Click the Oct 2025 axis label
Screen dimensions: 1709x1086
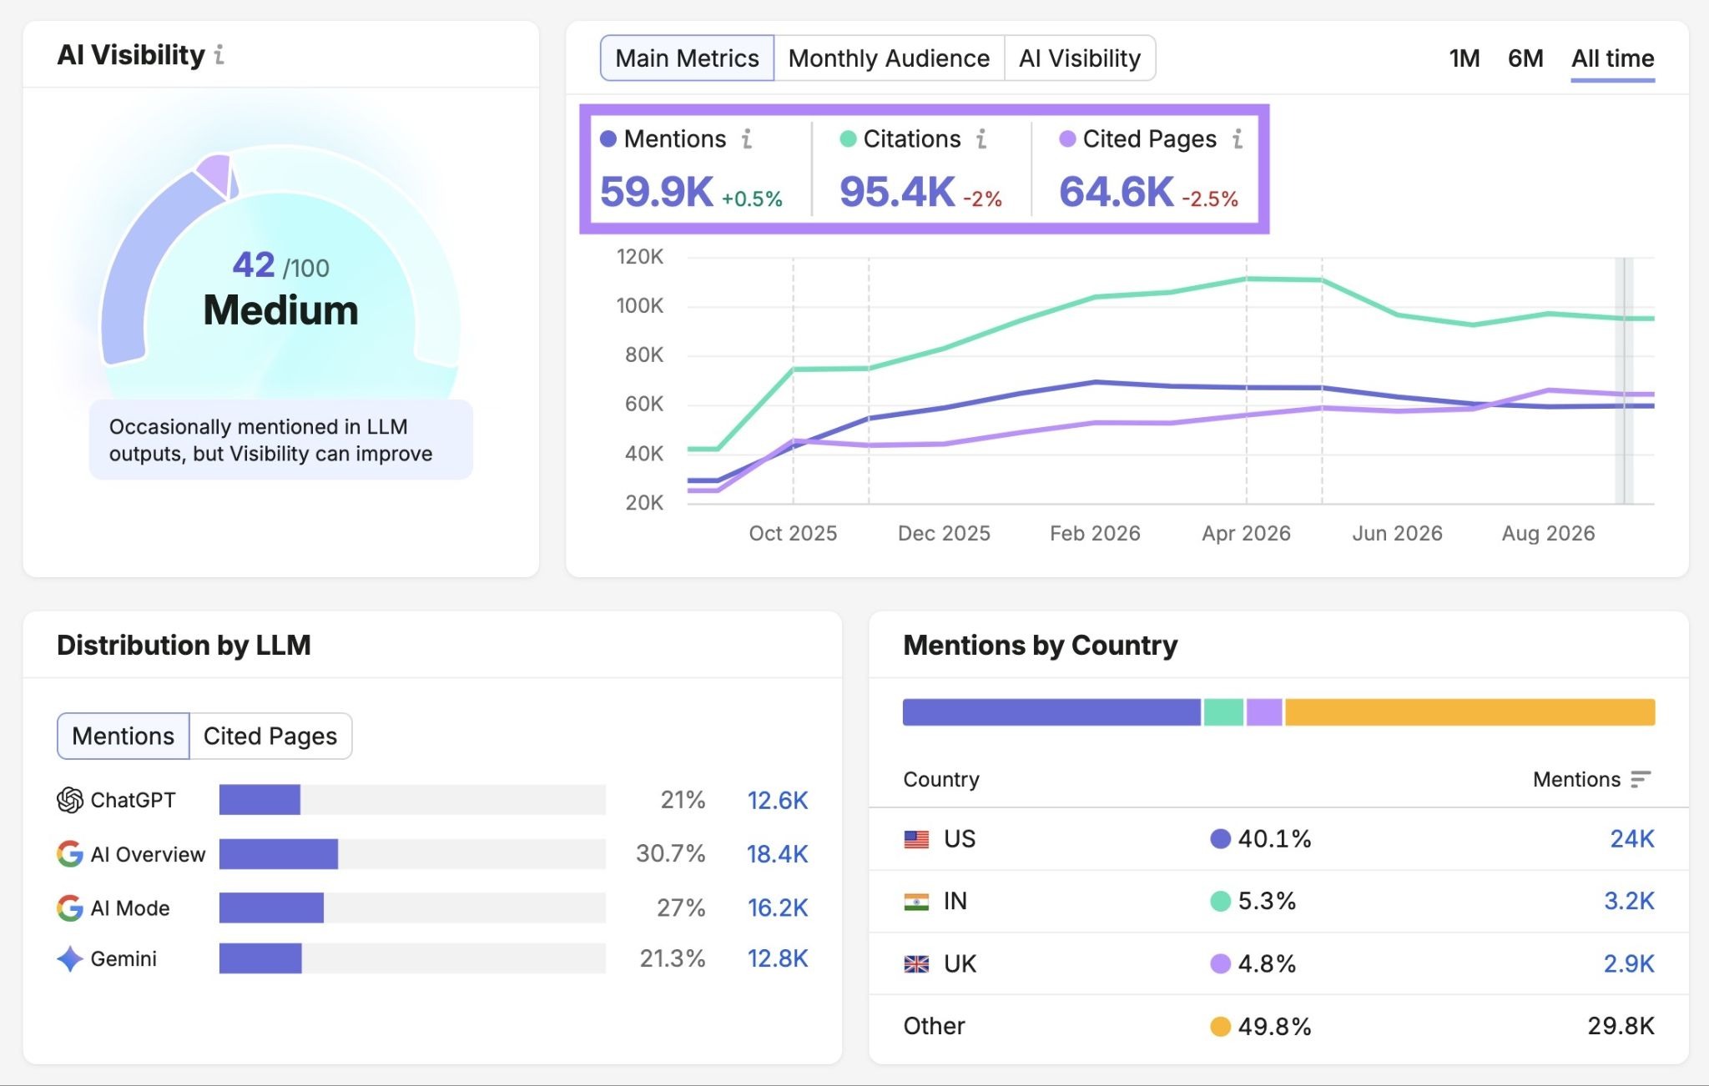click(x=793, y=534)
